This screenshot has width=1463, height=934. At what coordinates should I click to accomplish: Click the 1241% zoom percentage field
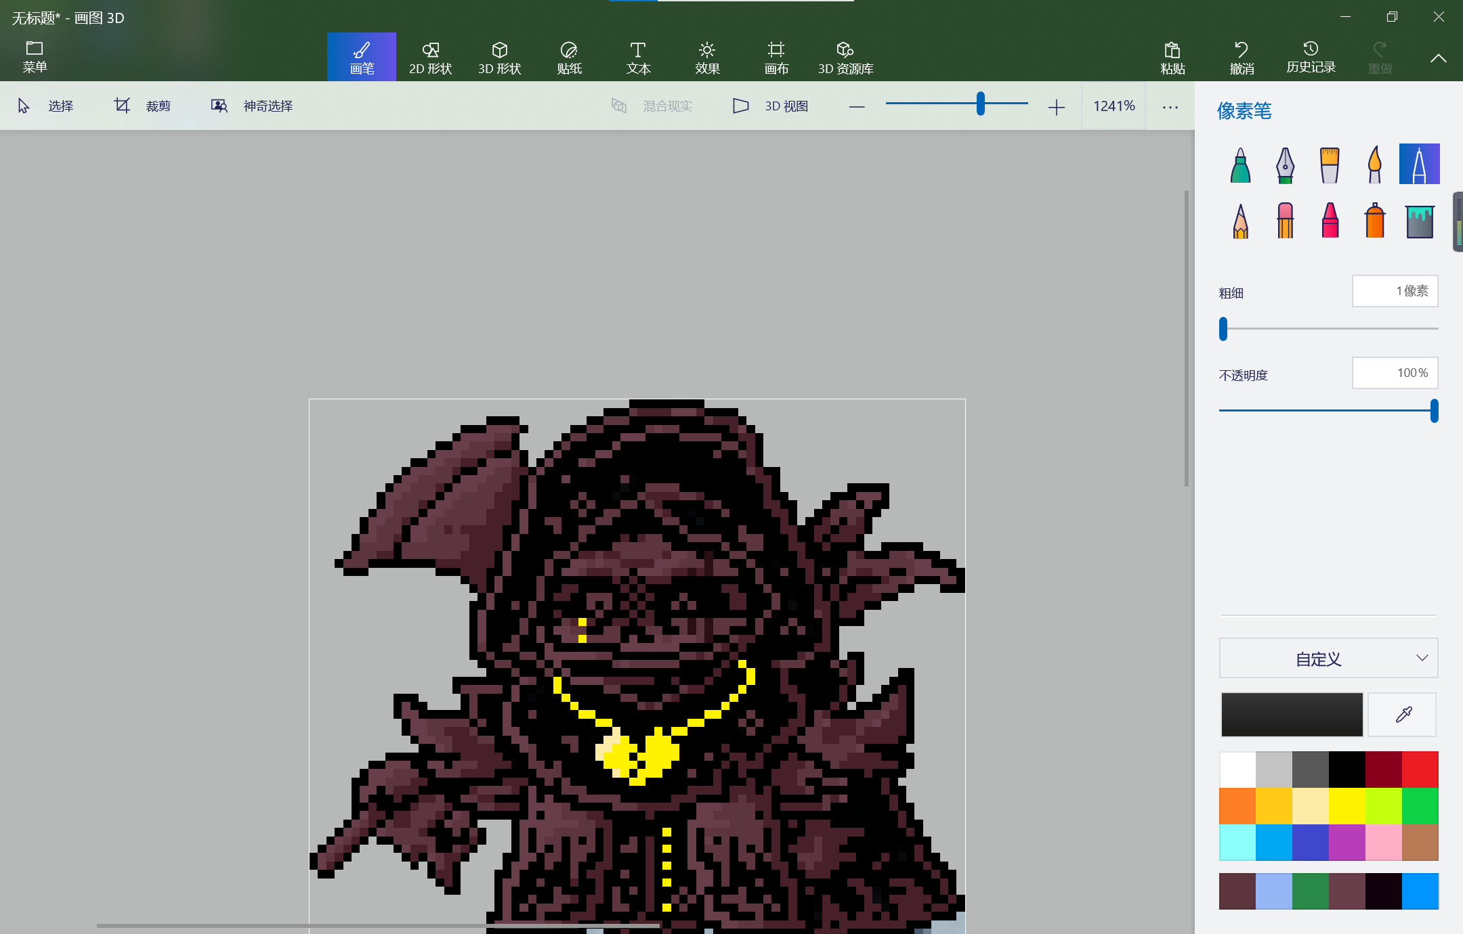[1114, 106]
